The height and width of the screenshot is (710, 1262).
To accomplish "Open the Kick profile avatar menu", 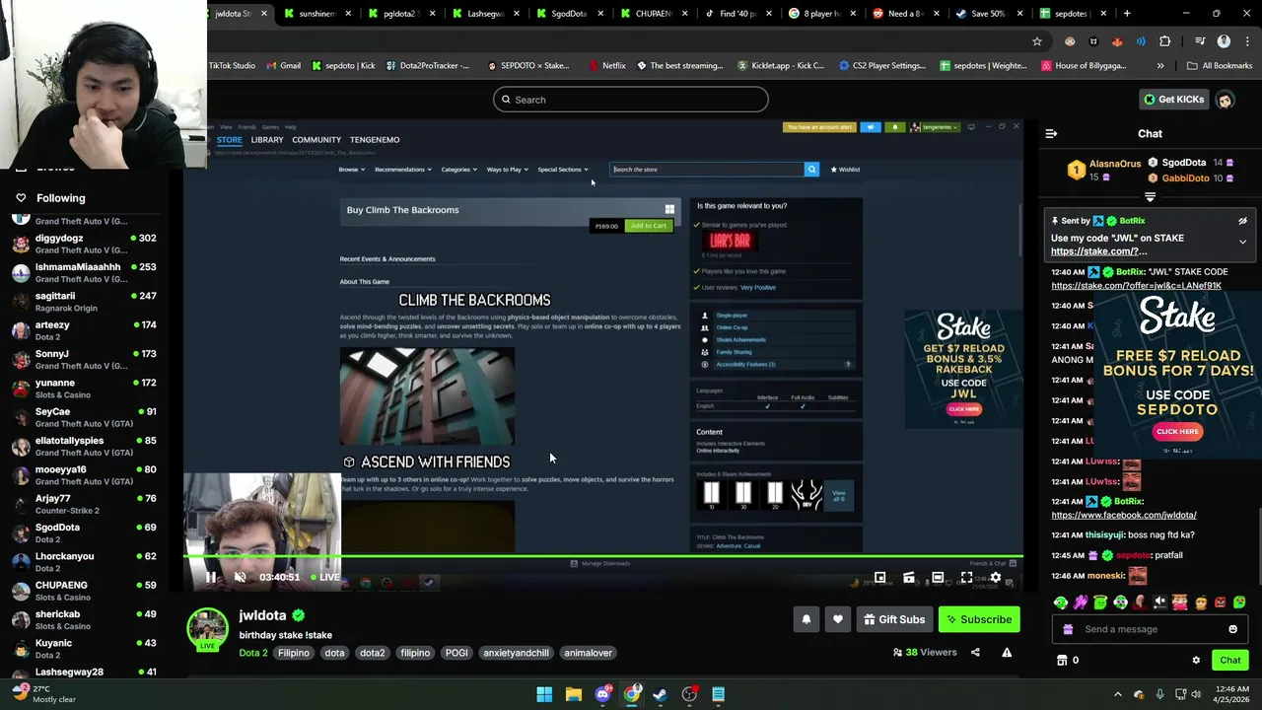I will (x=1225, y=100).
